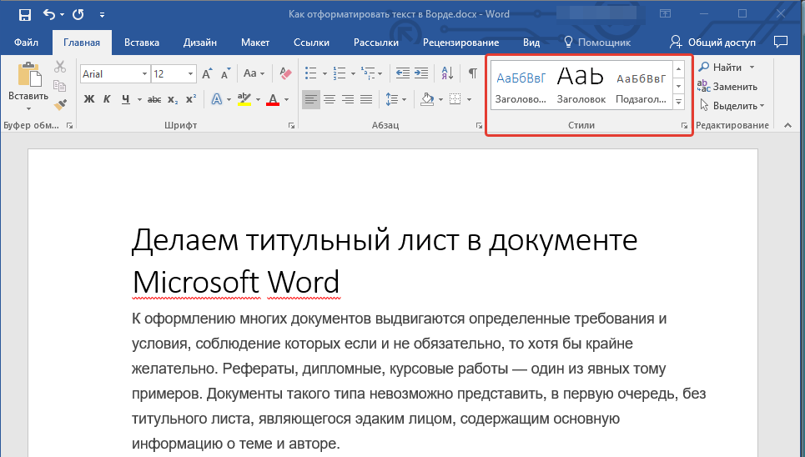
Task: Select the Format Painter brush
Action: point(60,105)
